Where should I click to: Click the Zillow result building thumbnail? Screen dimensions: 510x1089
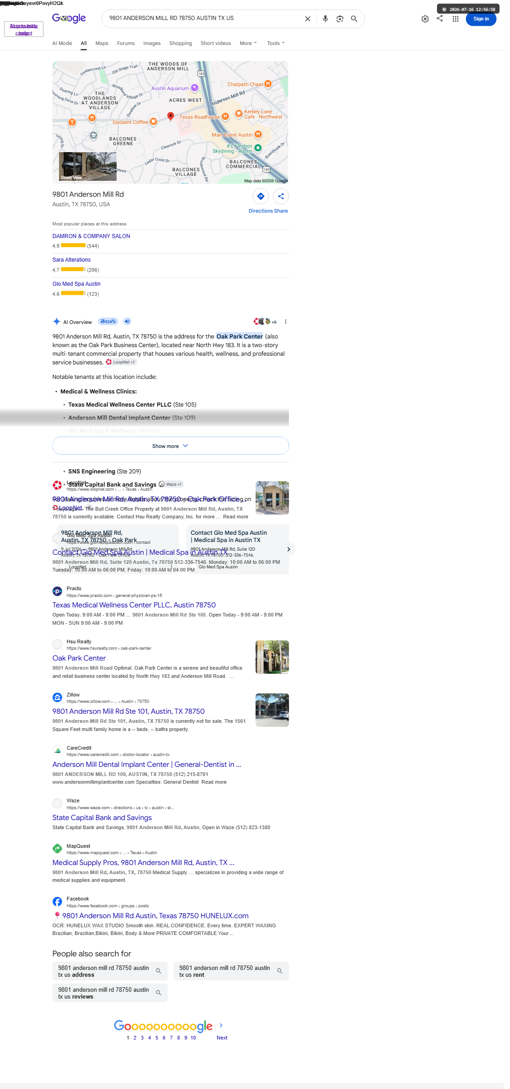tap(272, 710)
